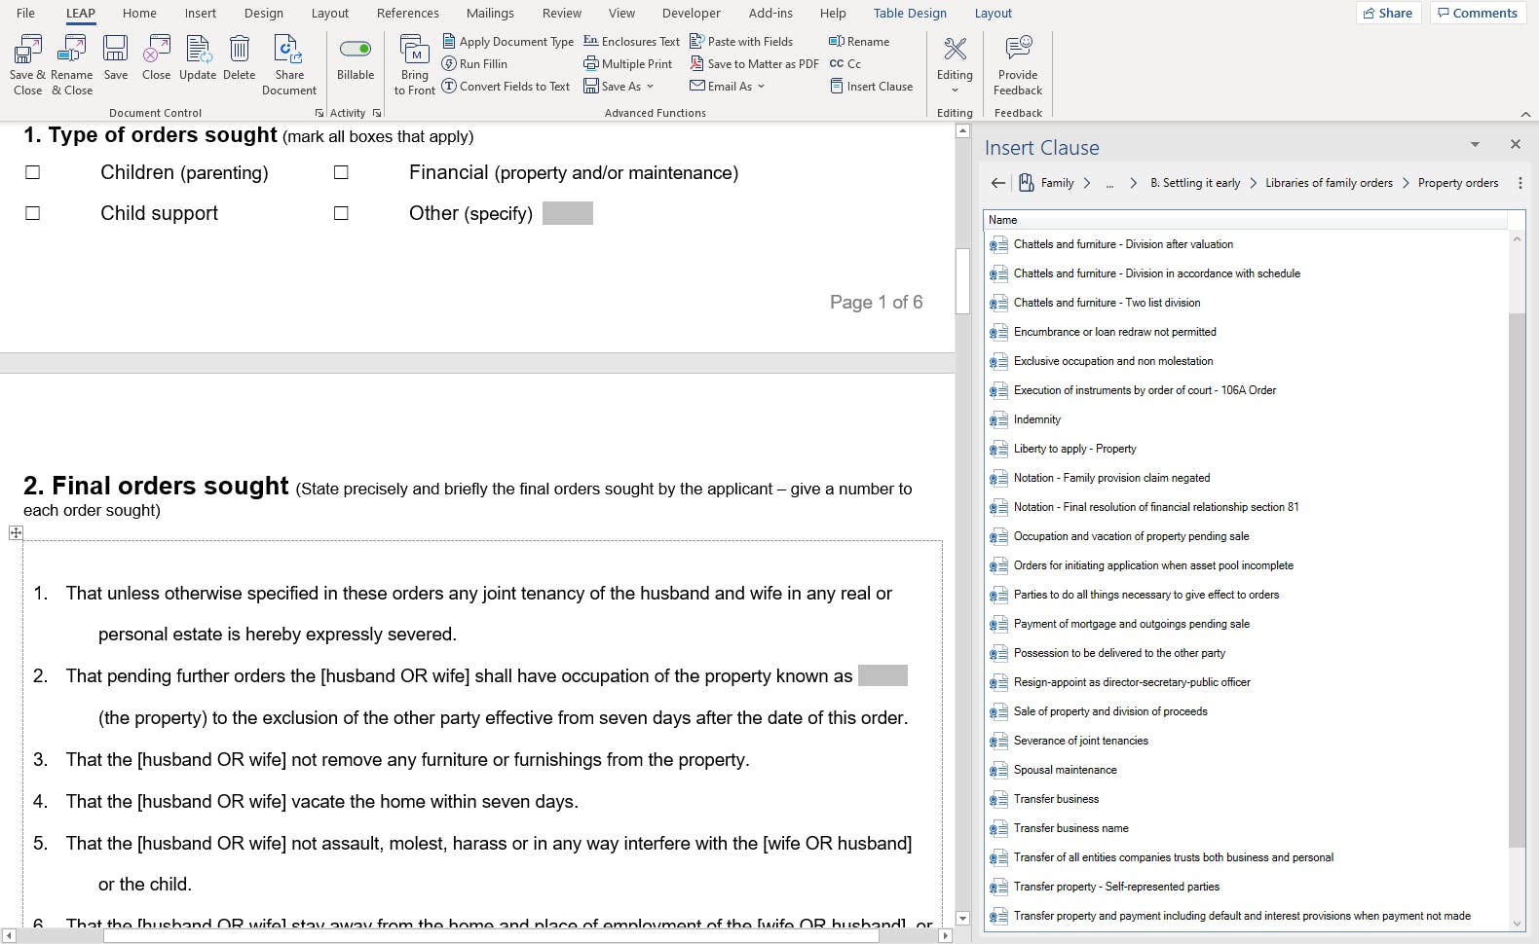This screenshot has height=944, width=1539.
Task: Toggle the Billable switch
Action: pyautogui.click(x=356, y=49)
